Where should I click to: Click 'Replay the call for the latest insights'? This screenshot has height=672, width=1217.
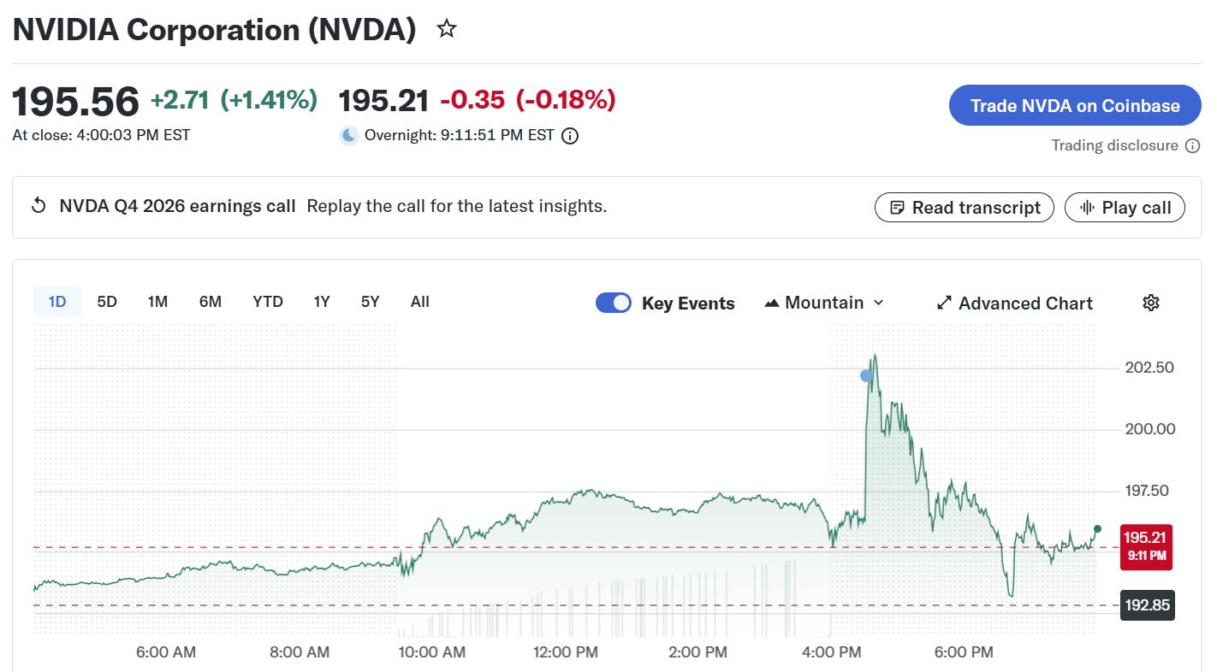tap(456, 206)
